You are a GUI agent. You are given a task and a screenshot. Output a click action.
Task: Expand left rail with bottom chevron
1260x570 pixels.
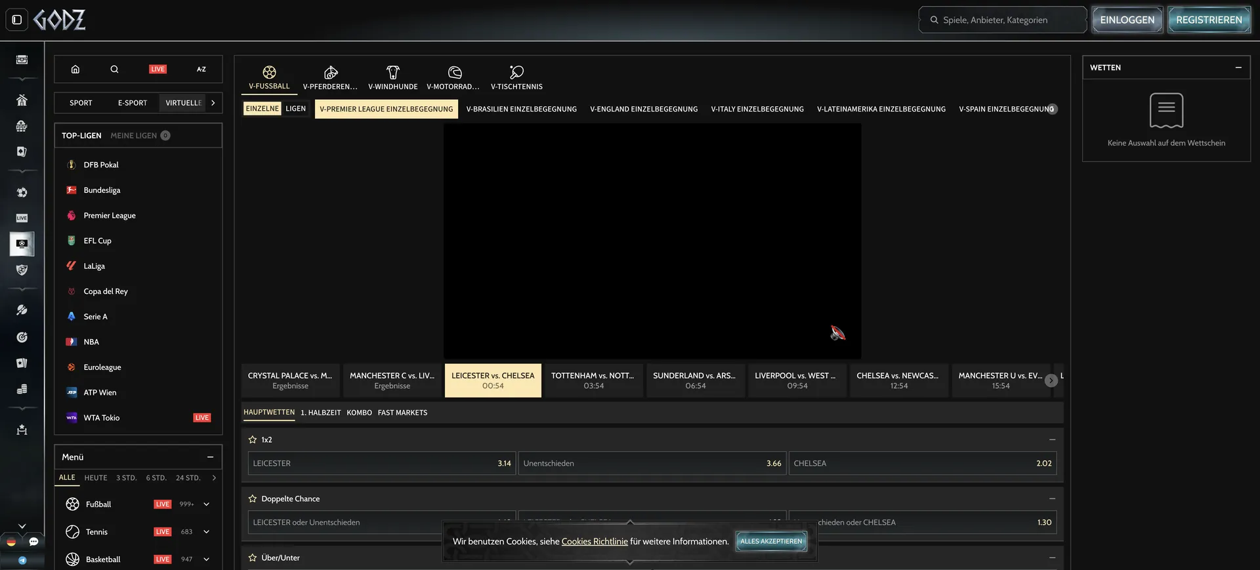pos(22,526)
